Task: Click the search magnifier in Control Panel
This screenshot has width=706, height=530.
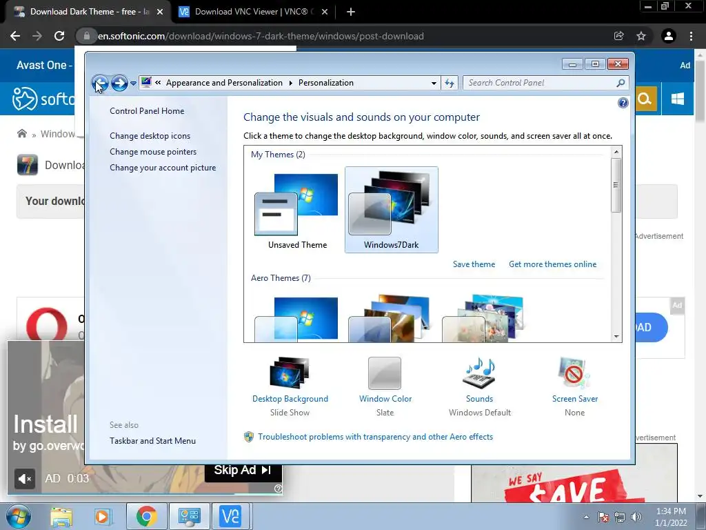Action: click(x=621, y=83)
